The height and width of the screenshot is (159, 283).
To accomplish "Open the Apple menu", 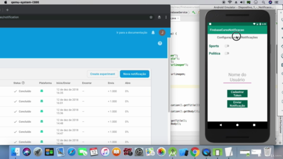I will click(6, 2).
